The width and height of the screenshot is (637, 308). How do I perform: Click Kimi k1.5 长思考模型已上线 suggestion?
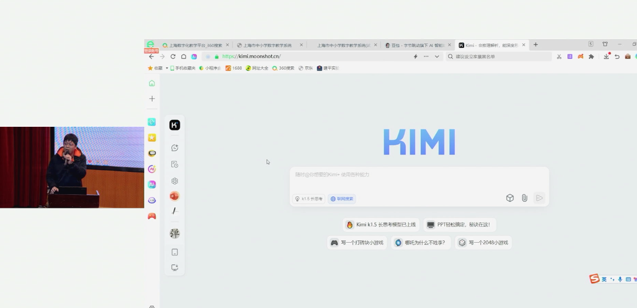coord(381,225)
